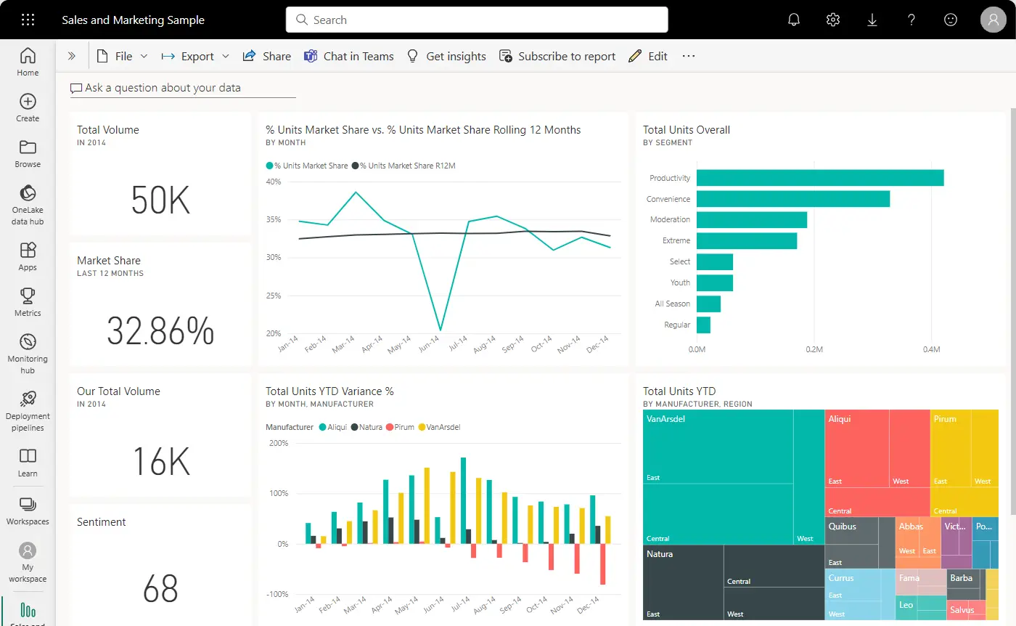Image resolution: width=1016 pixels, height=626 pixels.
Task: Click the feedback smiley icon
Action: 951,20
